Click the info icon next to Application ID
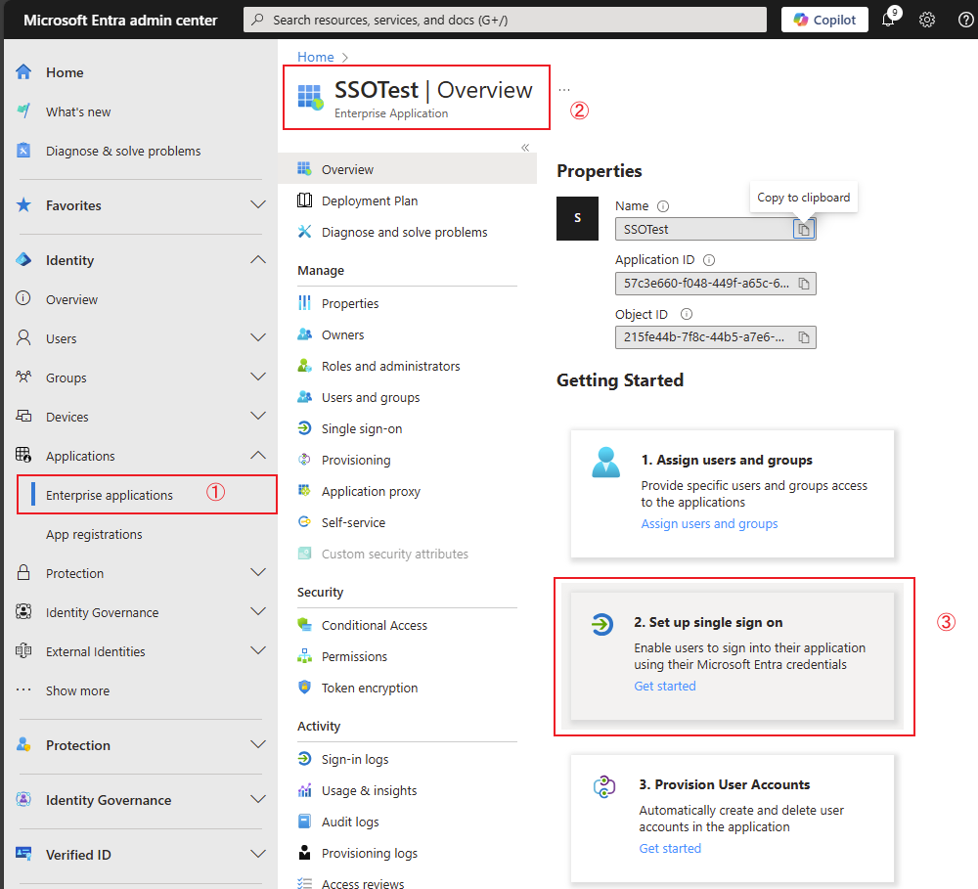Viewport: 978px width, 889px height. click(709, 260)
